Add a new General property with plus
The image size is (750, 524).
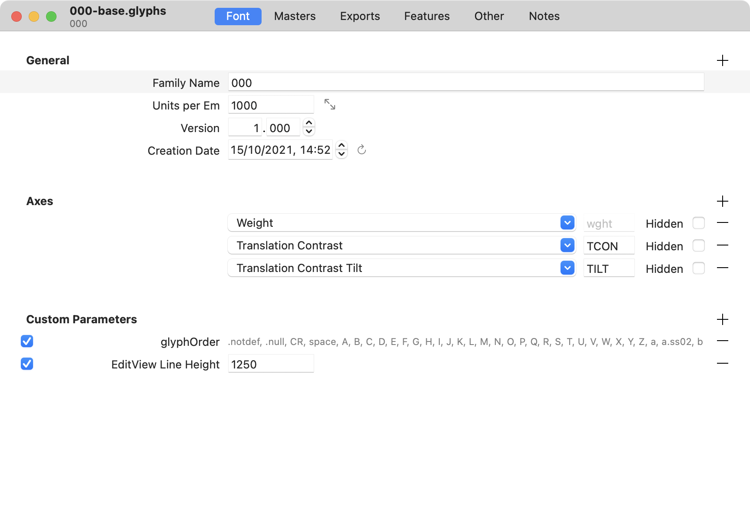click(x=722, y=60)
